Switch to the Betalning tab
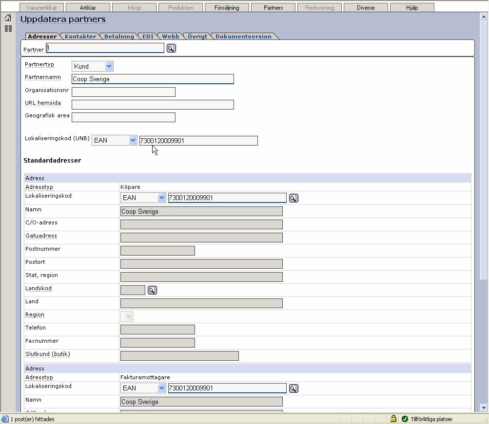 (x=119, y=37)
